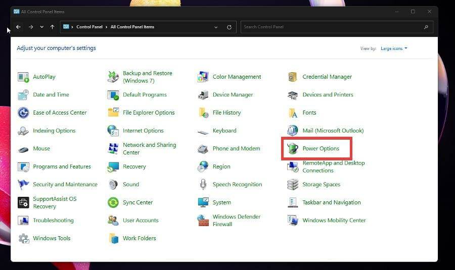
Task: Open the Network and Sharing Center link
Action: pyautogui.click(x=149, y=148)
